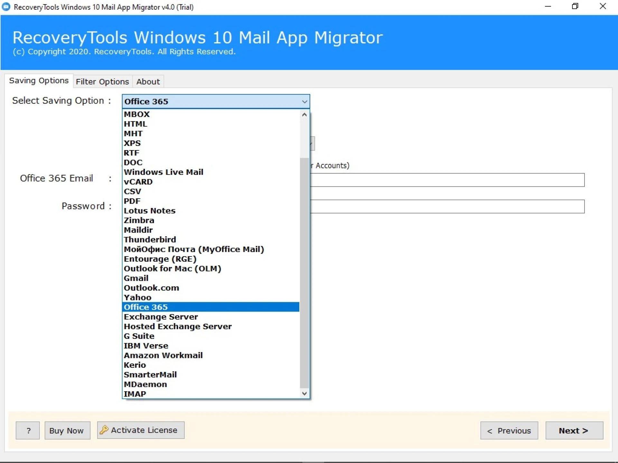
Task: Select MBOX from the format list
Action: point(137,114)
